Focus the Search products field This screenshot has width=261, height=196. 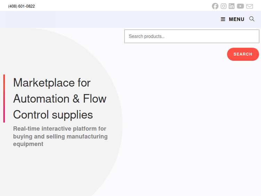(192, 36)
